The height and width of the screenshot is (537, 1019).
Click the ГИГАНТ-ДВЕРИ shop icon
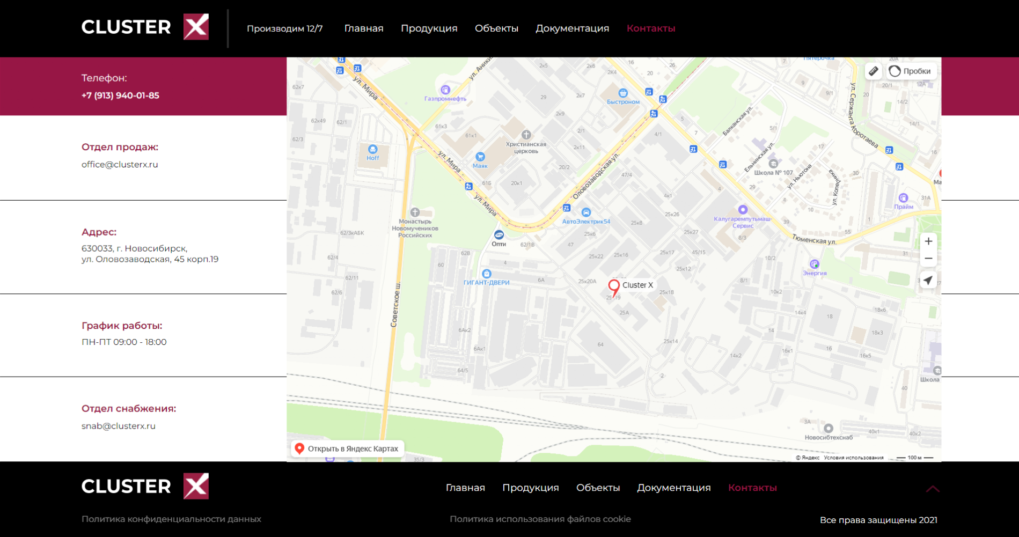coord(487,274)
